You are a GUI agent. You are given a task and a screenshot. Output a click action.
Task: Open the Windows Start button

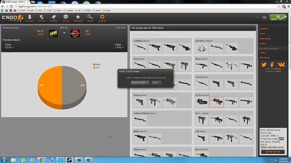4,160
